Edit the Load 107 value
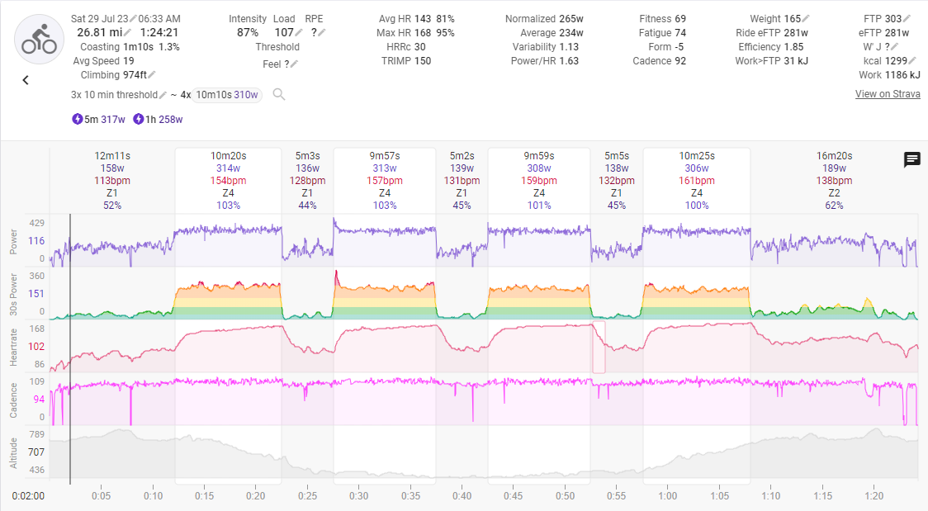This screenshot has height=511, width=928. pyautogui.click(x=299, y=33)
